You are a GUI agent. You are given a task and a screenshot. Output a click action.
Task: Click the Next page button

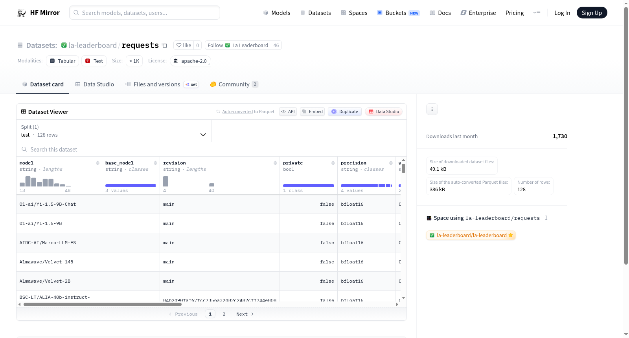pos(245,314)
